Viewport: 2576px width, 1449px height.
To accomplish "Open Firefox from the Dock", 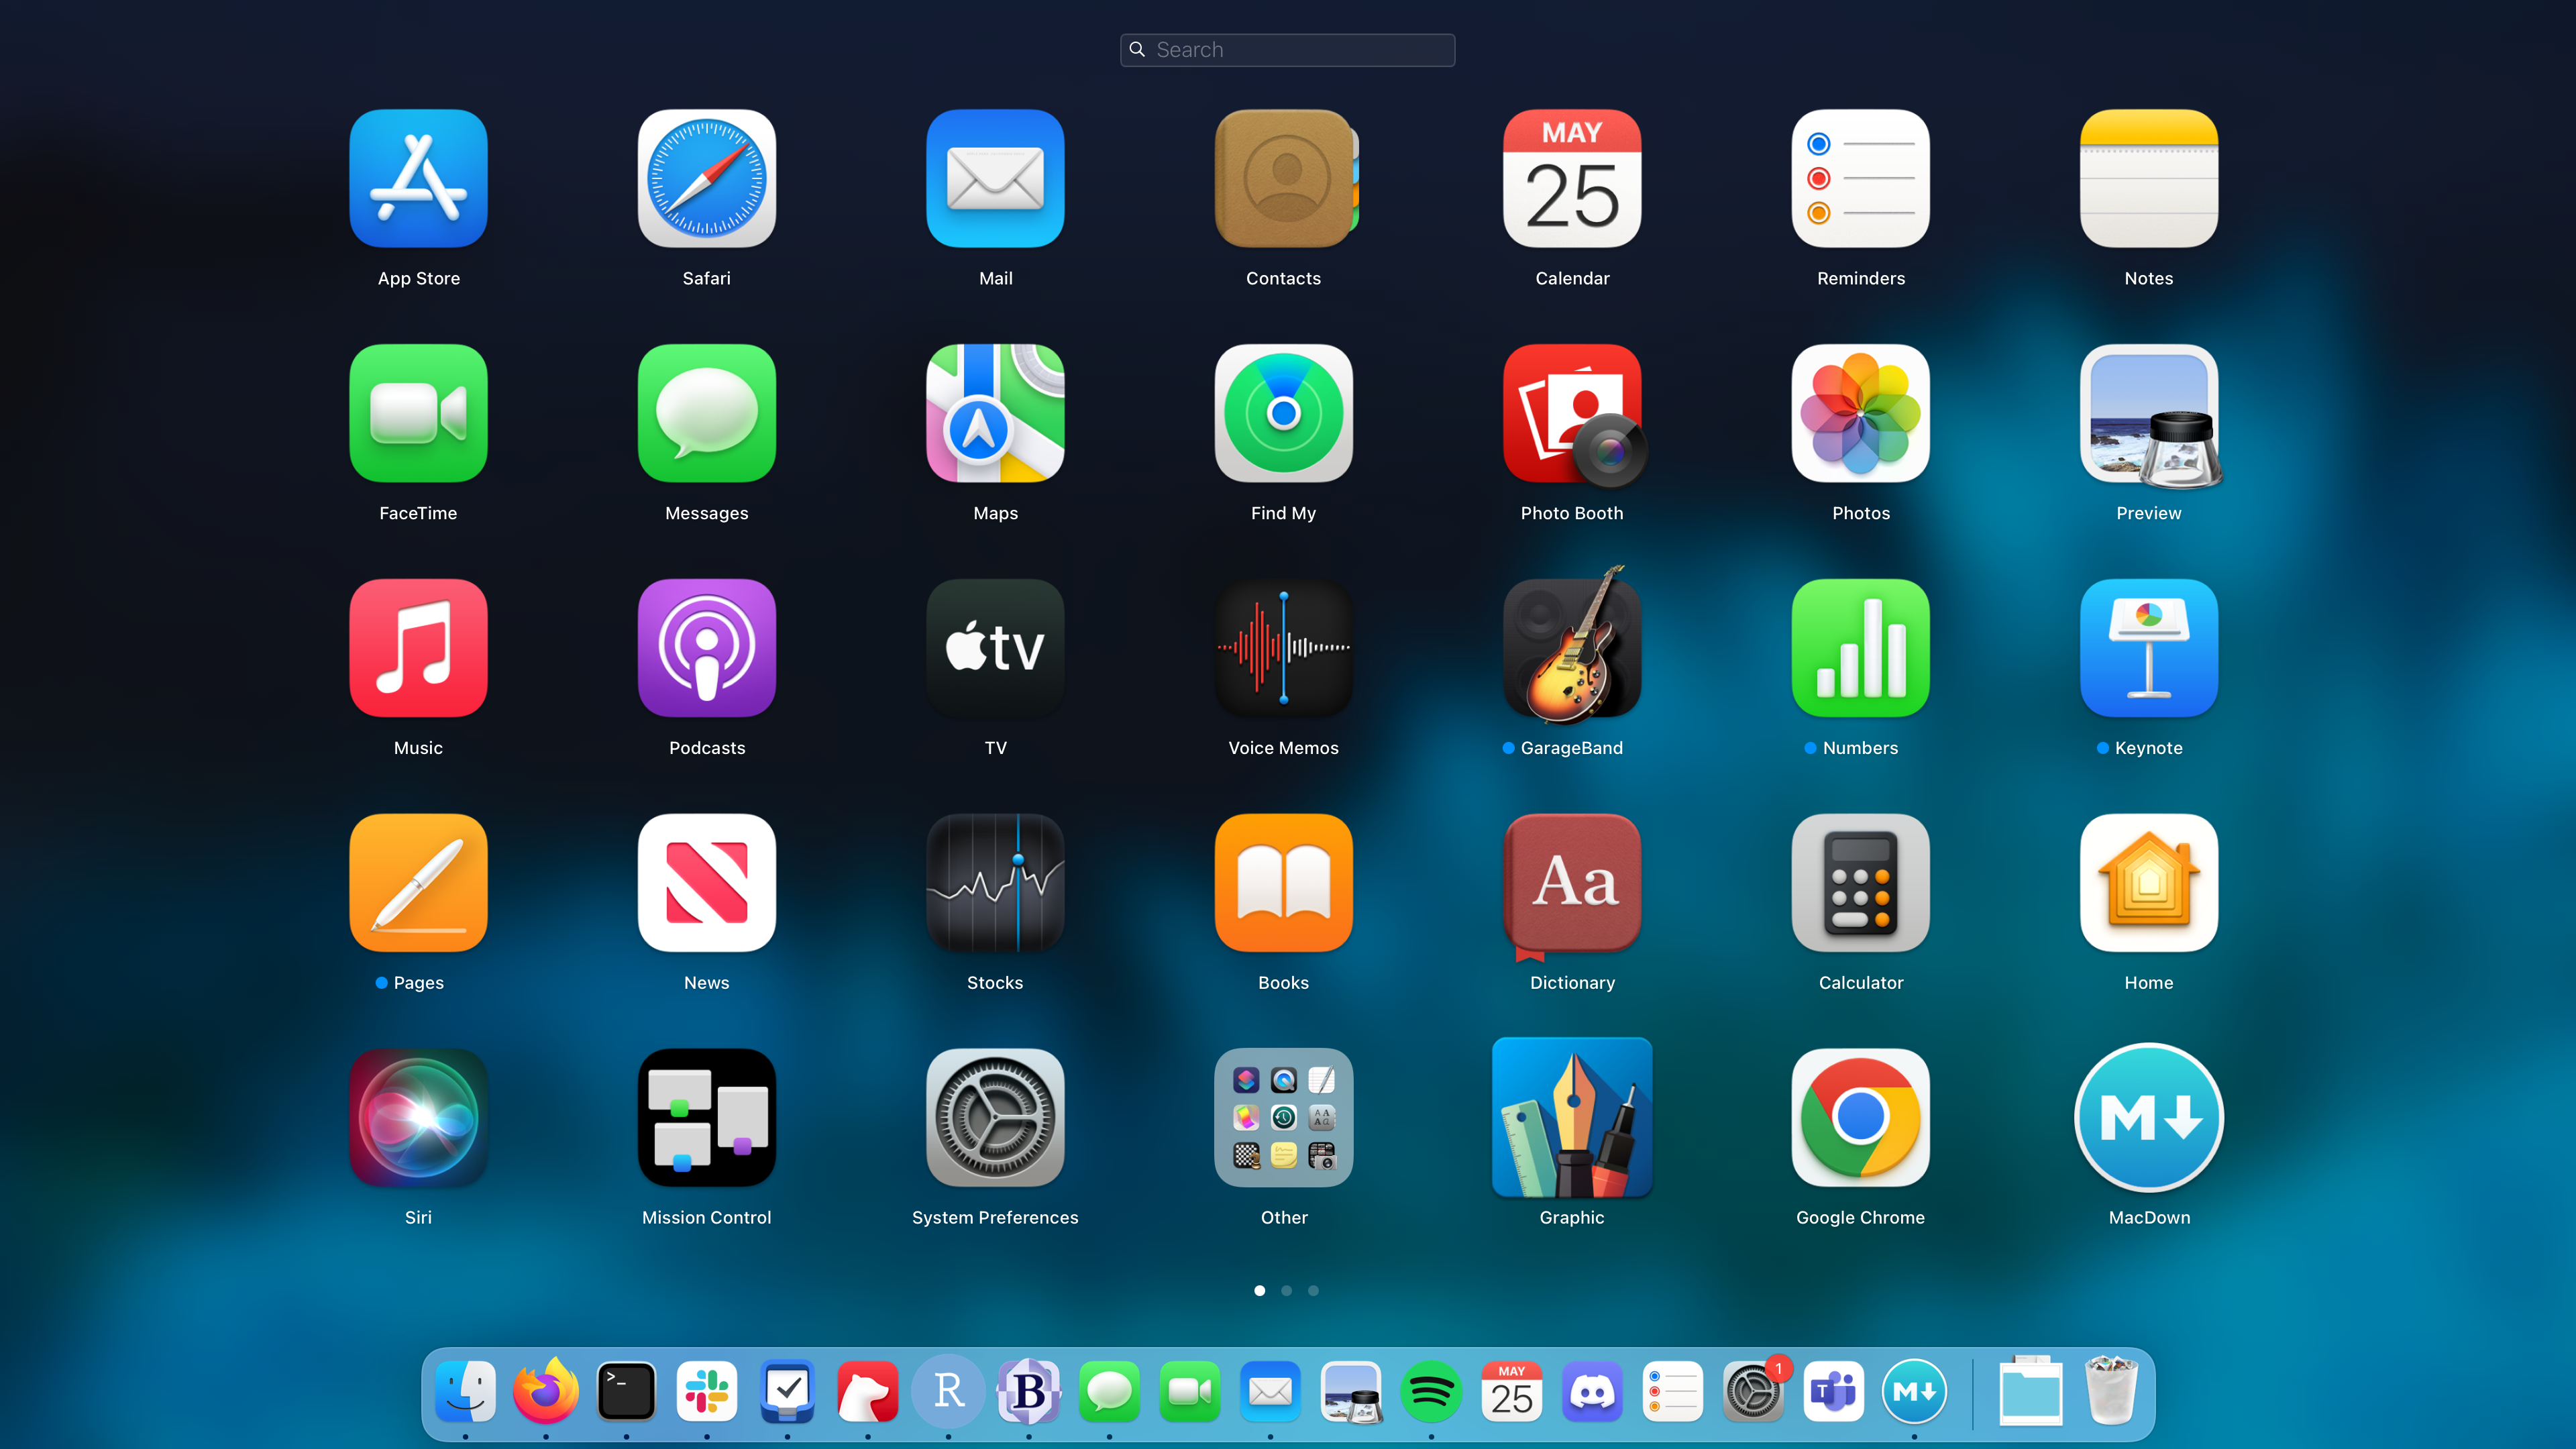I will pos(546,1391).
